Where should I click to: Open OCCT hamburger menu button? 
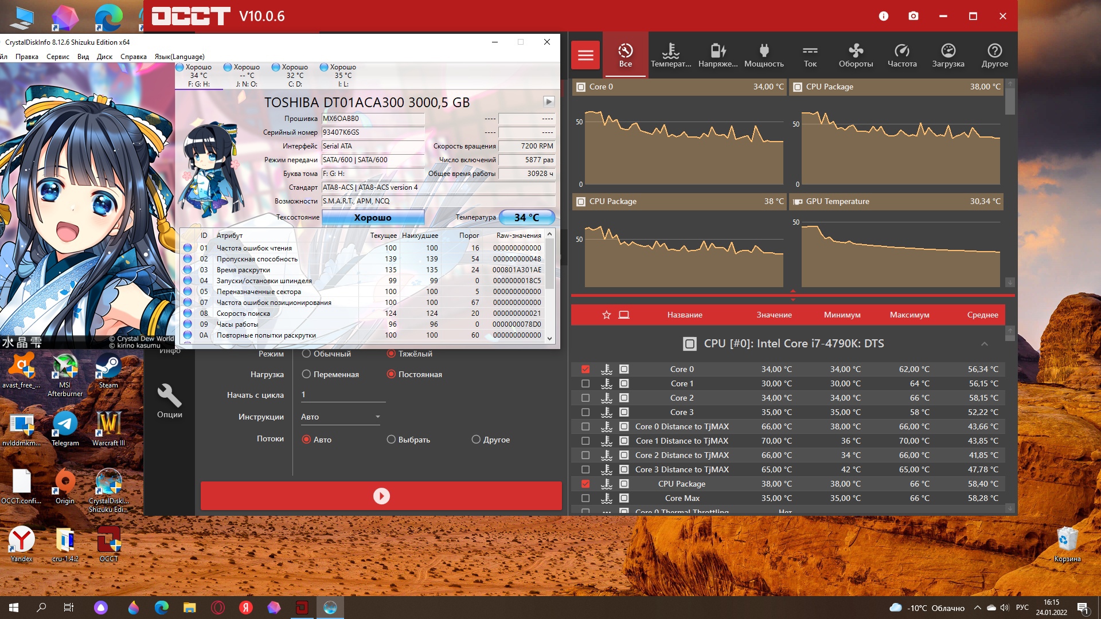(x=585, y=55)
